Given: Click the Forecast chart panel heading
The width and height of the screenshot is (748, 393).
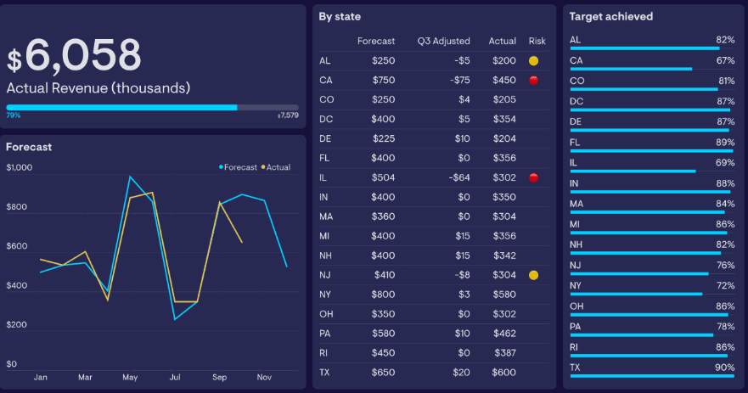Looking at the screenshot, I should (29, 147).
